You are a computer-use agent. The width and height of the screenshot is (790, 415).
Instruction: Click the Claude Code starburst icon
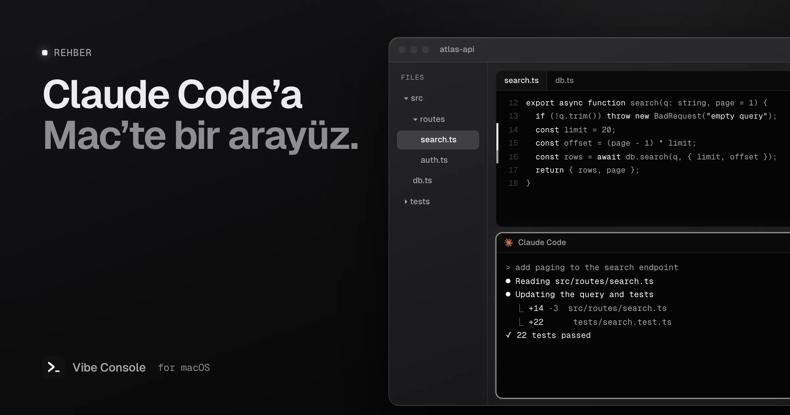(x=509, y=243)
